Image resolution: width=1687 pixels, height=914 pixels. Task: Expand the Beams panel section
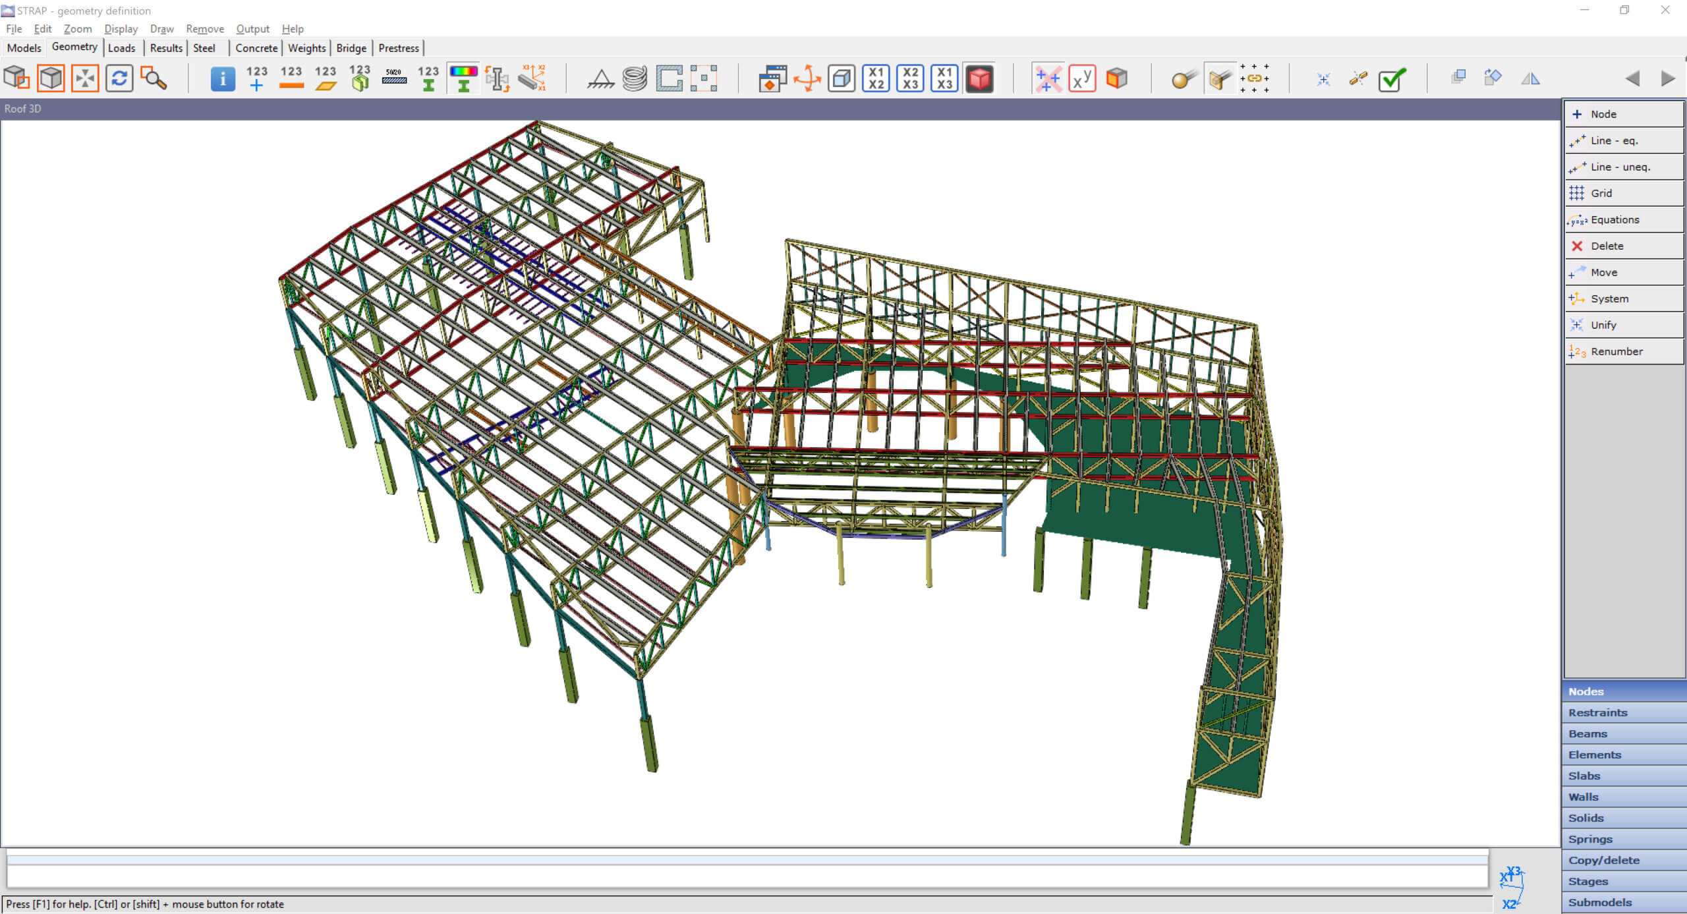click(x=1624, y=733)
